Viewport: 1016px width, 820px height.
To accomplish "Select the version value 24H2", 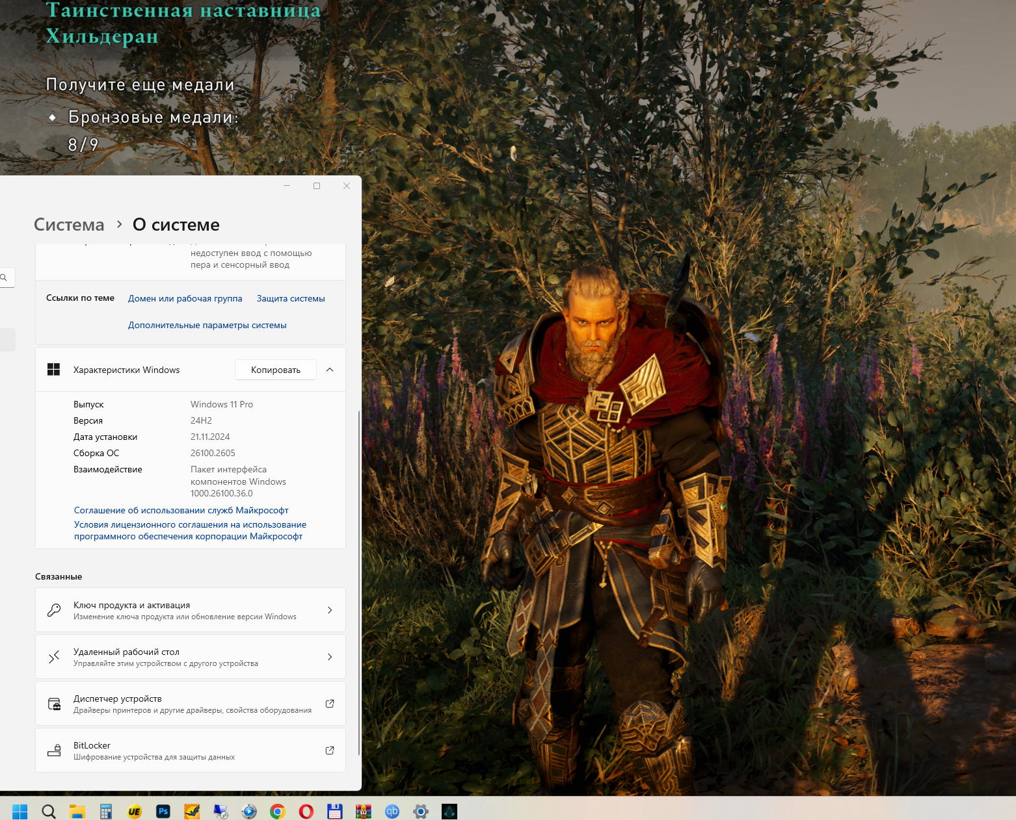I will pos(201,421).
